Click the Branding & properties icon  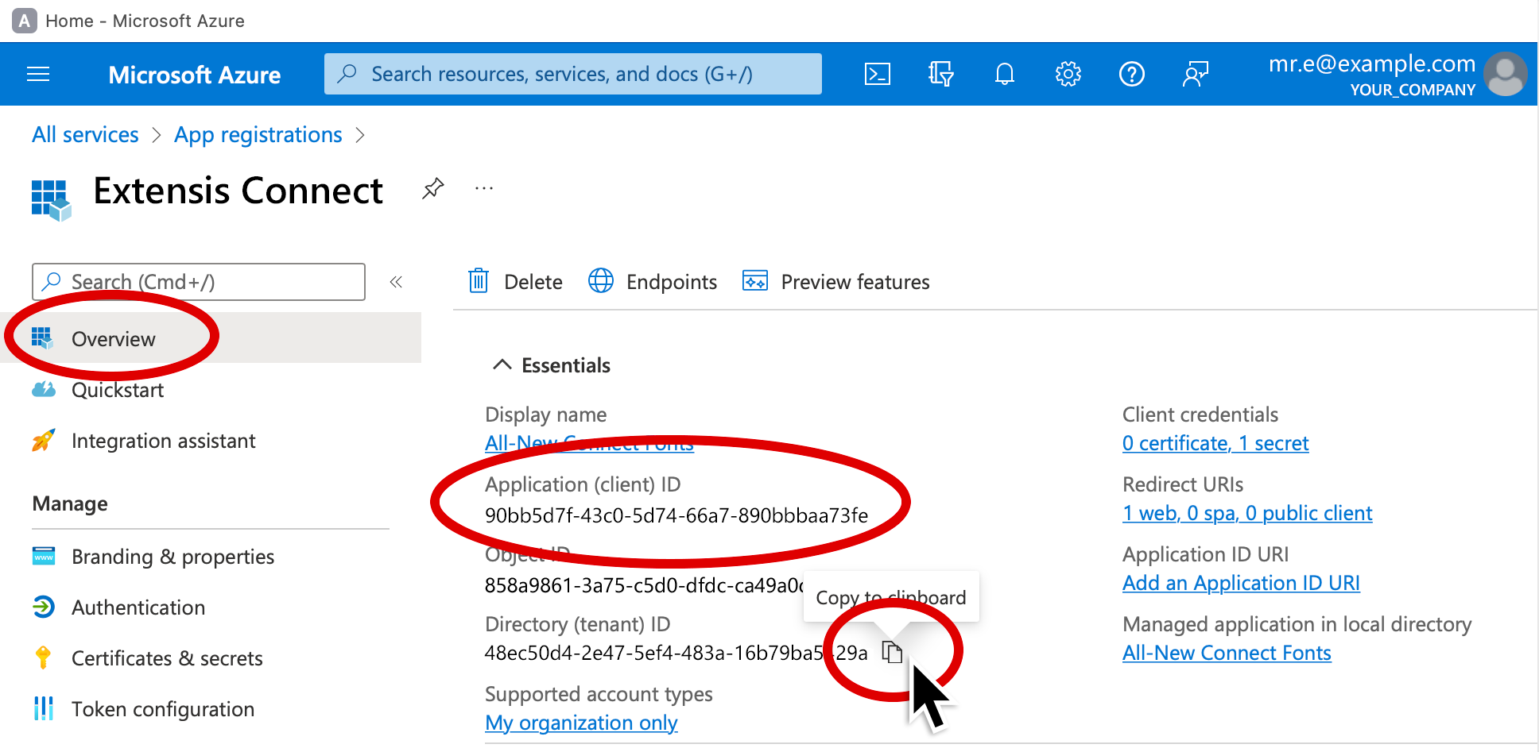pyautogui.click(x=44, y=556)
